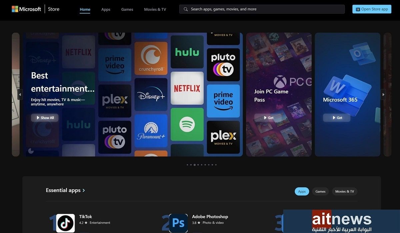This screenshot has width=400, height=233.
Task: Select the Movies & TV filter pill
Action: pyautogui.click(x=345, y=191)
